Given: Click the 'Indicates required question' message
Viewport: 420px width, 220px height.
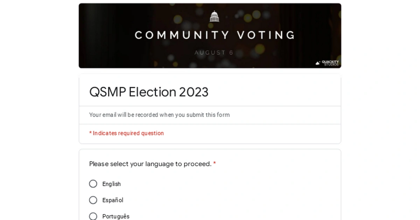Looking at the screenshot, I should (x=126, y=133).
